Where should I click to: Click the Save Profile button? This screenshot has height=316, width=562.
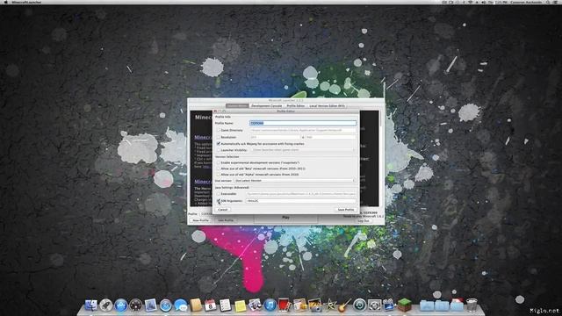tap(345, 209)
